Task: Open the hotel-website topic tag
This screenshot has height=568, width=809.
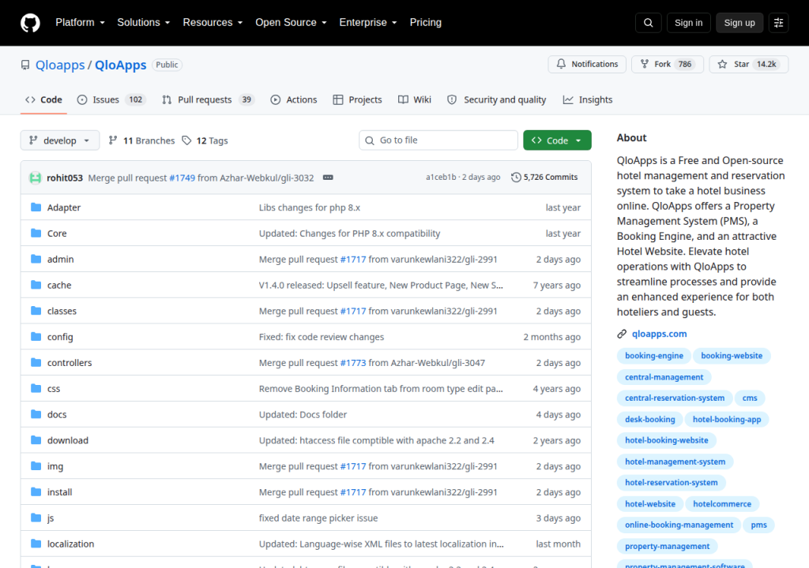Action: (x=650, y=504)
